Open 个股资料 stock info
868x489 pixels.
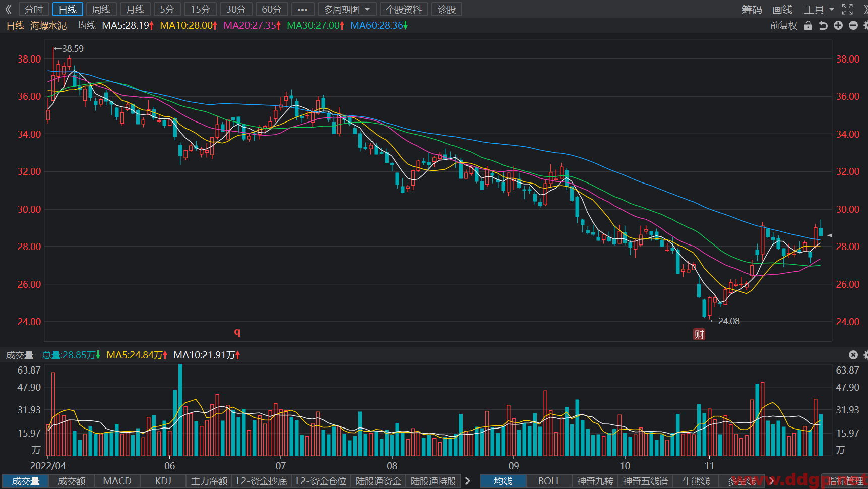403,9
